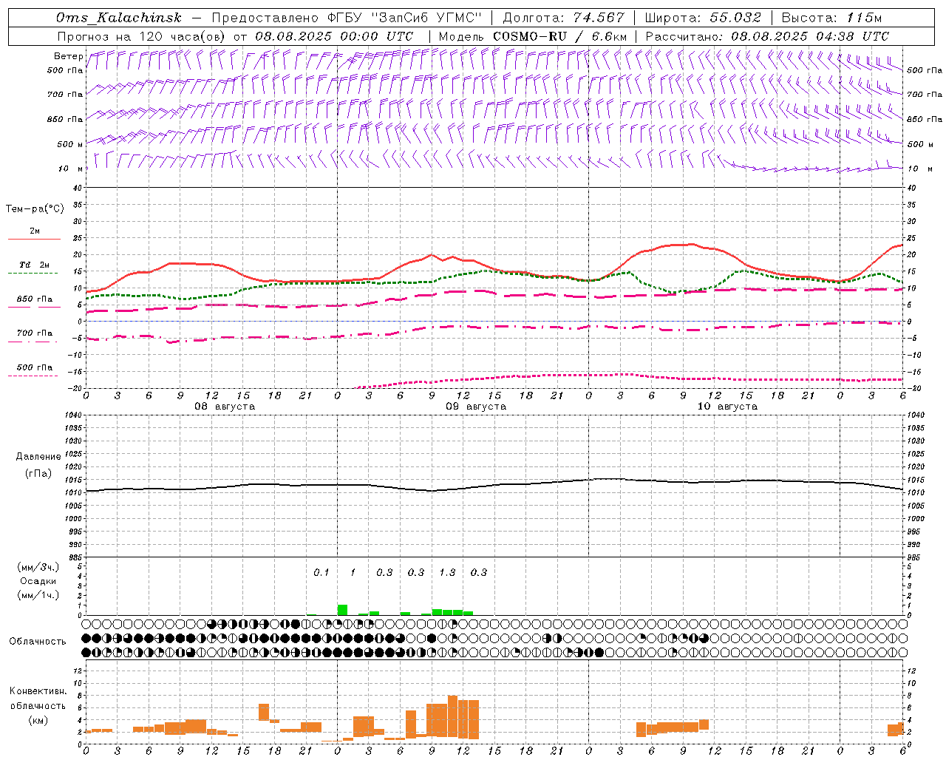The height and width of the screenshot is (757, 946).
Task: Click the Осадки panel label
Action: (38, 581)
